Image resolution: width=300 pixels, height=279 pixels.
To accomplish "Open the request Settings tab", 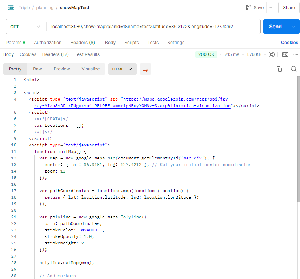I will pos(176,43).
